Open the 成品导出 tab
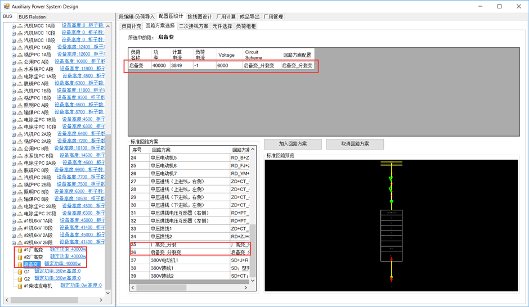 pyautogui.click(x=250, y=17)
